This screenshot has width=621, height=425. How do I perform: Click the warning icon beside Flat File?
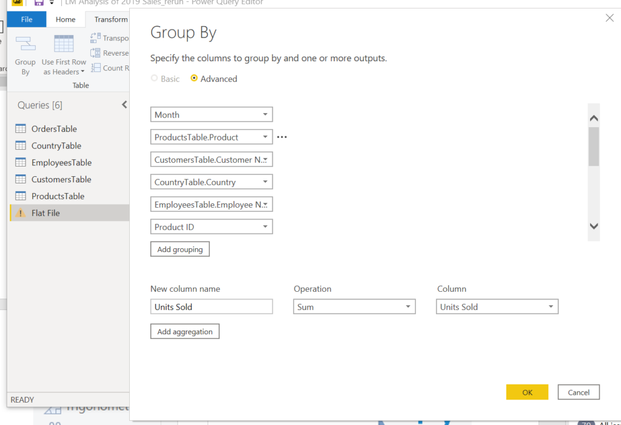point(21,213)
